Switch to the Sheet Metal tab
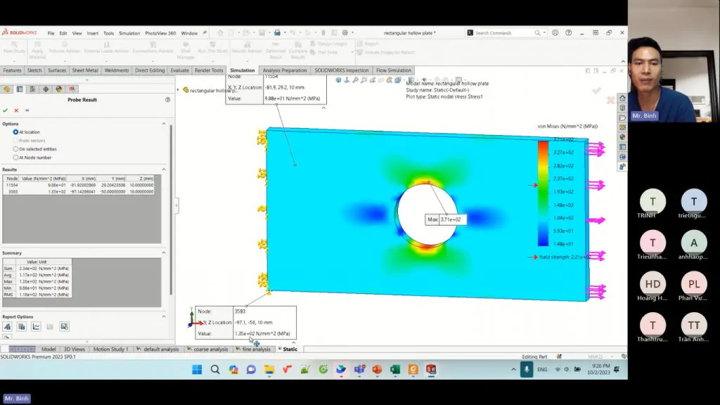Viewport: 720px width, 405px height. point(85,70)
